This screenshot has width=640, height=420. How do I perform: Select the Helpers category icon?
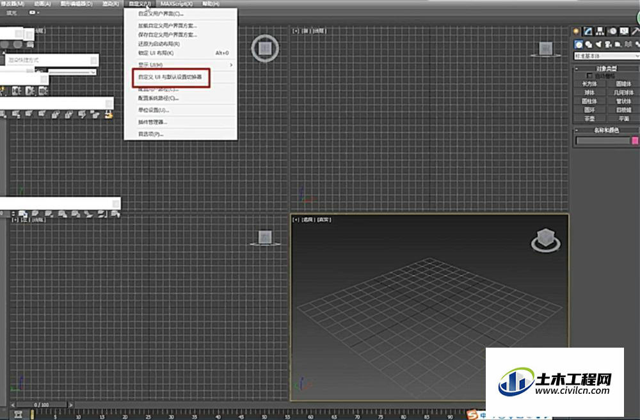coord(618,44)
